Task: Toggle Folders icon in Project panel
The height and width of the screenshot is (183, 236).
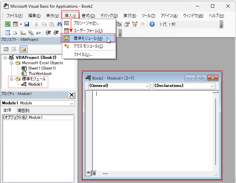Action: click(x=23, y=49)
